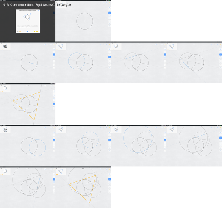Tap the blue info button in the level dialog
Viewport: 222px width, 208px height.
pos(28,31)
